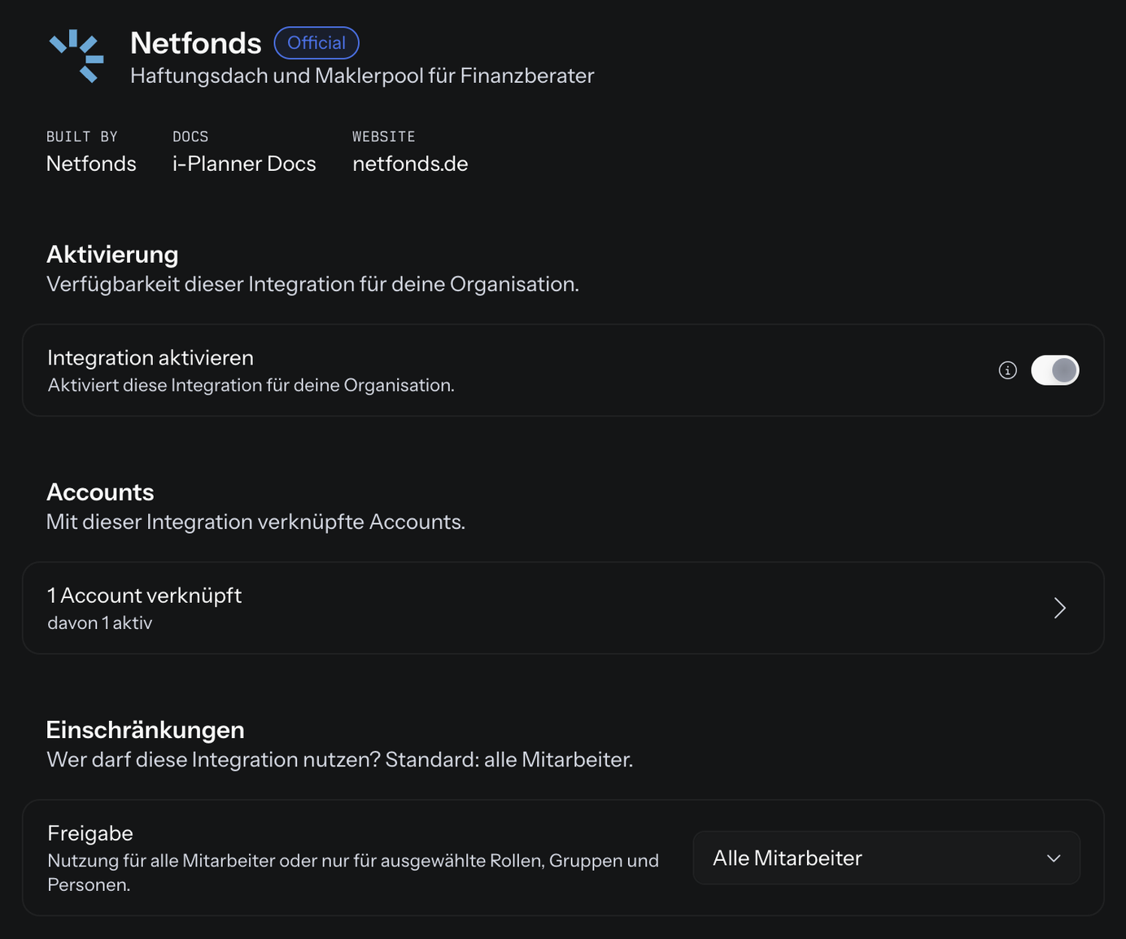Click the Accounts section heading
This screenshot has width=1126, height=939.
pos(100,492)
